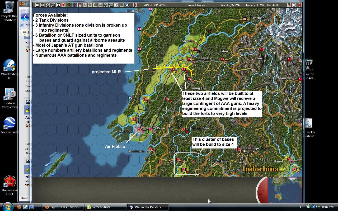Click the keyboard-style toolbar icon next to OP
The width and height of the screenshot is (338, 211).
121,5
